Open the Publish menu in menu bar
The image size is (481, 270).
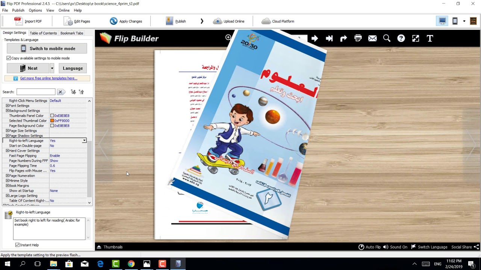(x=18, y=10)
